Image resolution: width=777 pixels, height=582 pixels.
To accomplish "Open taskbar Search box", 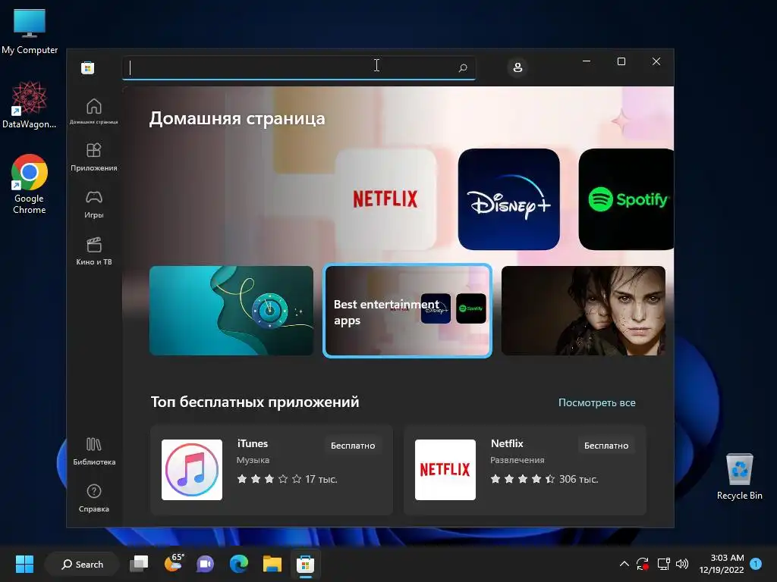I will click(82, 564).
